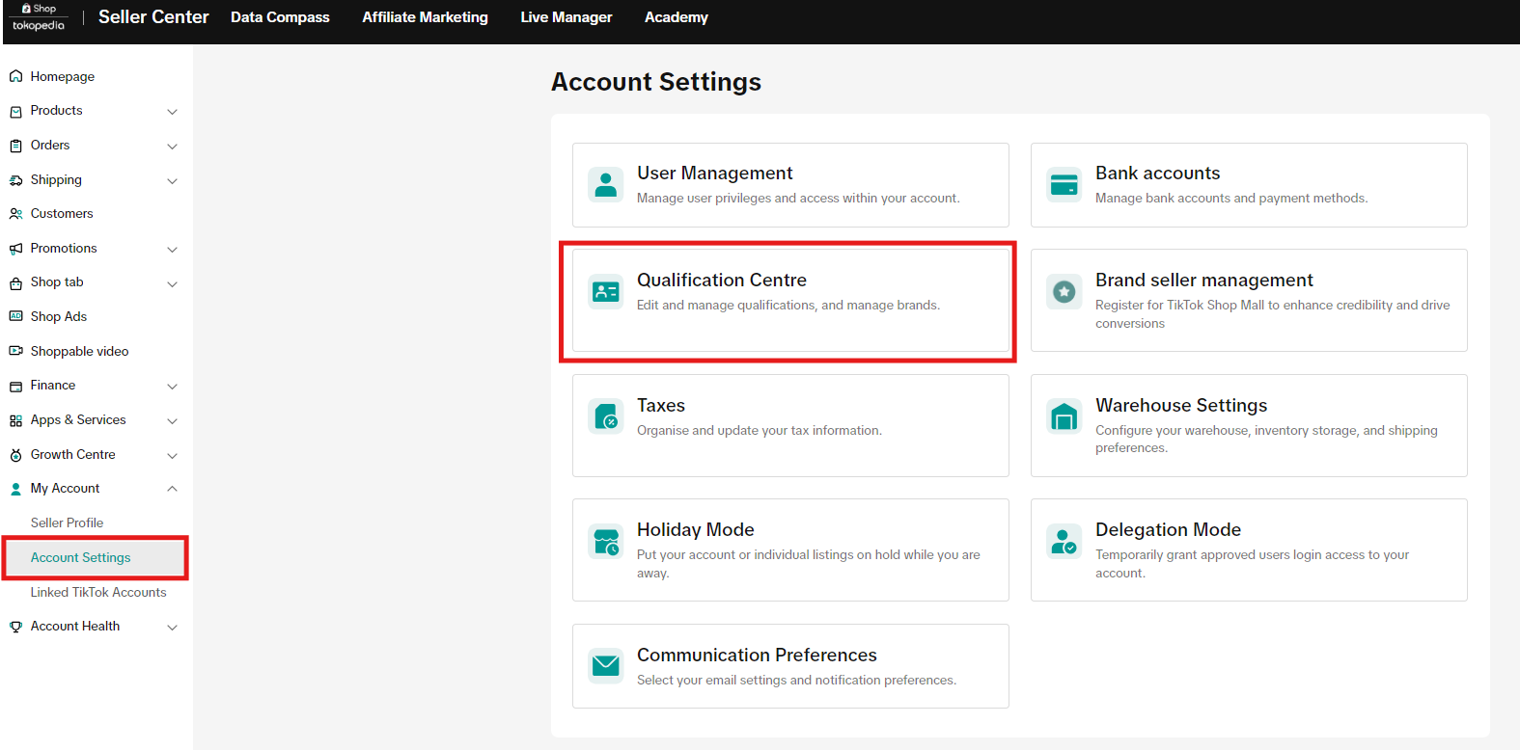Click the Brand seller management star icon

(1064, 291)
